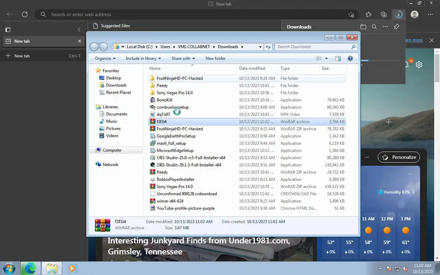The height and width of the screenshot is (275, 440).
Task: Click search icon in Downloads panel
Action: tap(374, 27)
